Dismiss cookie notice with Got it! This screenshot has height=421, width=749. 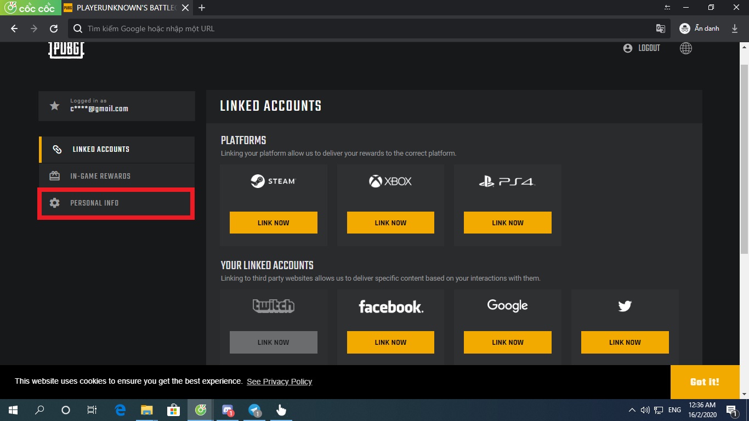[x=705, y=382]
